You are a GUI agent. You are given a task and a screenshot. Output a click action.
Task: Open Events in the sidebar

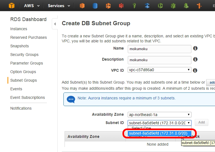tap(16, 89)
